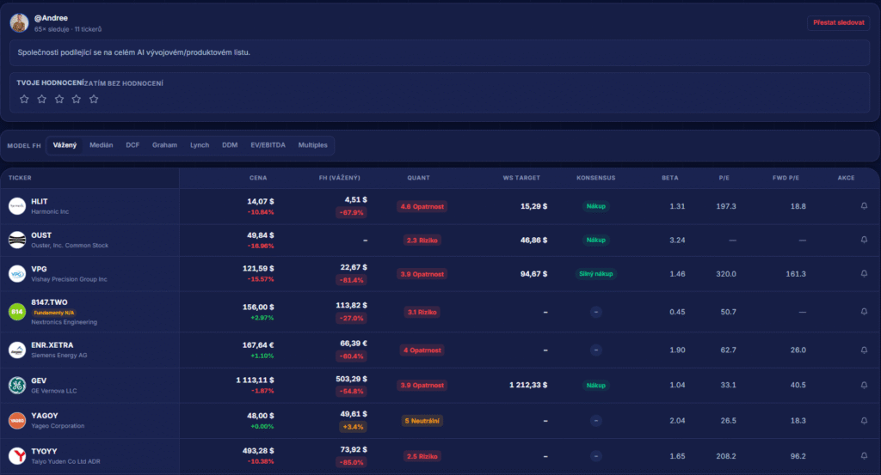881x475 pixels.
Task: Click Přestat sledovat unfollow button
Action: point(838,23)
